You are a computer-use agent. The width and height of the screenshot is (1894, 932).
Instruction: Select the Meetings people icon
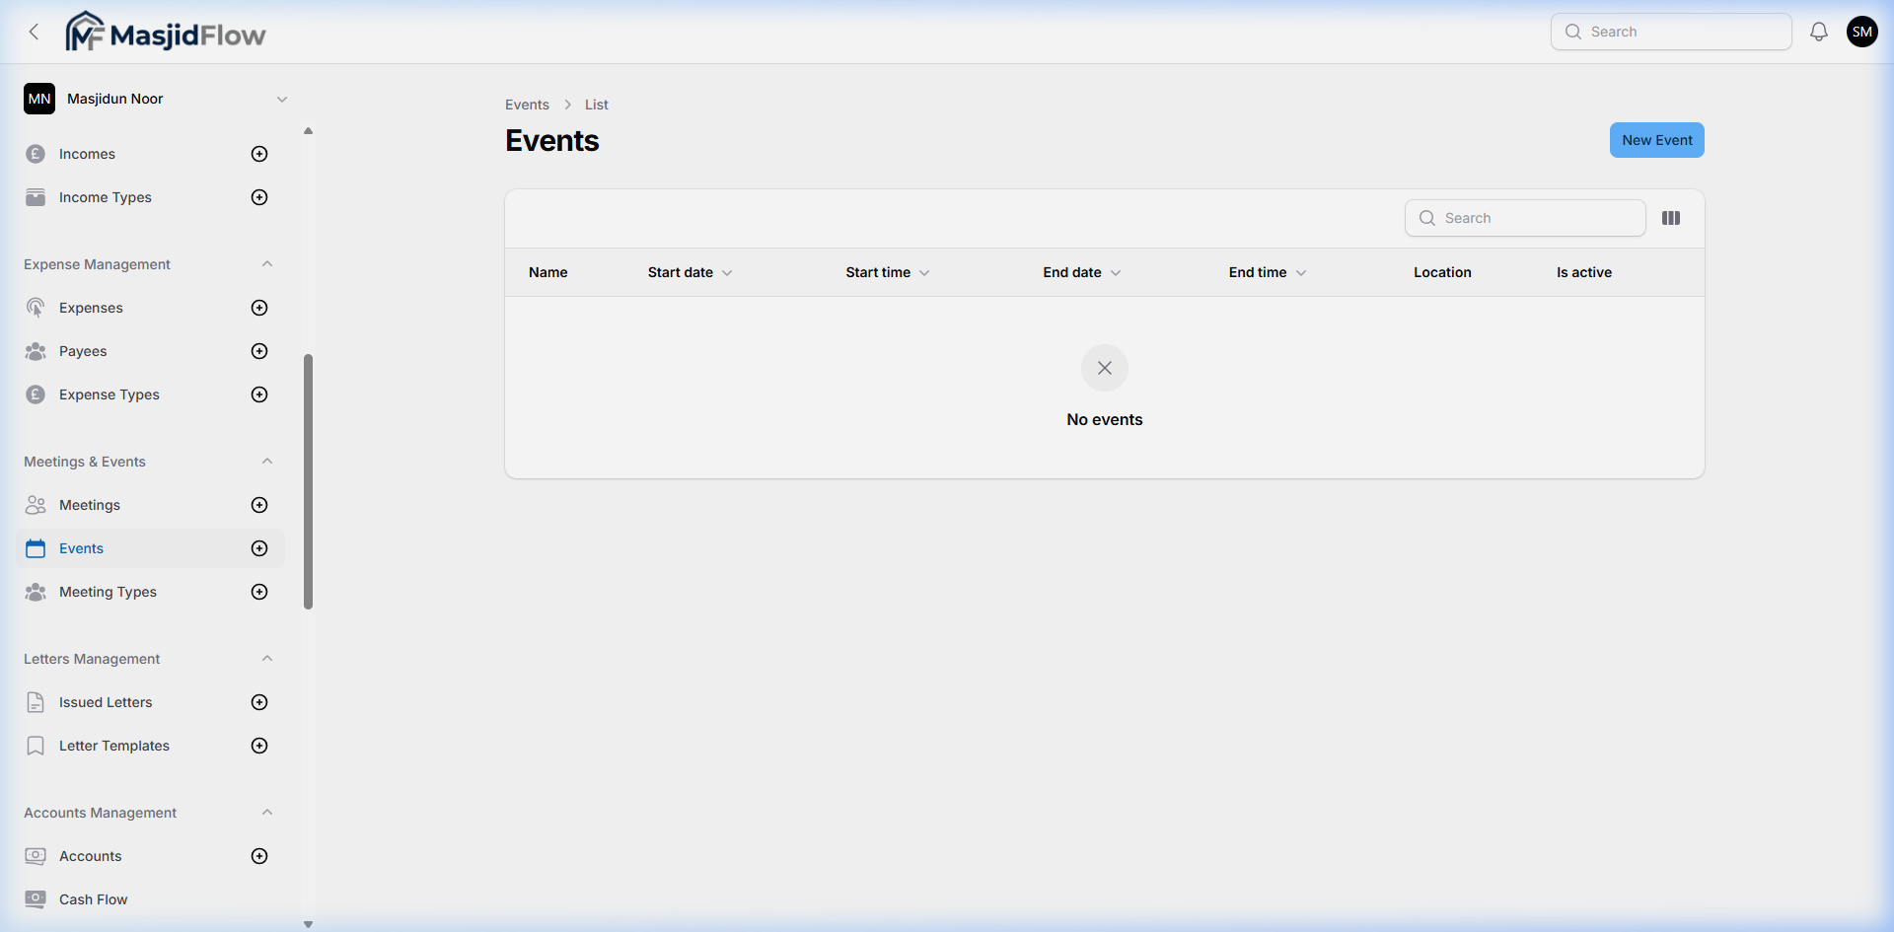(x=36, y=505)
